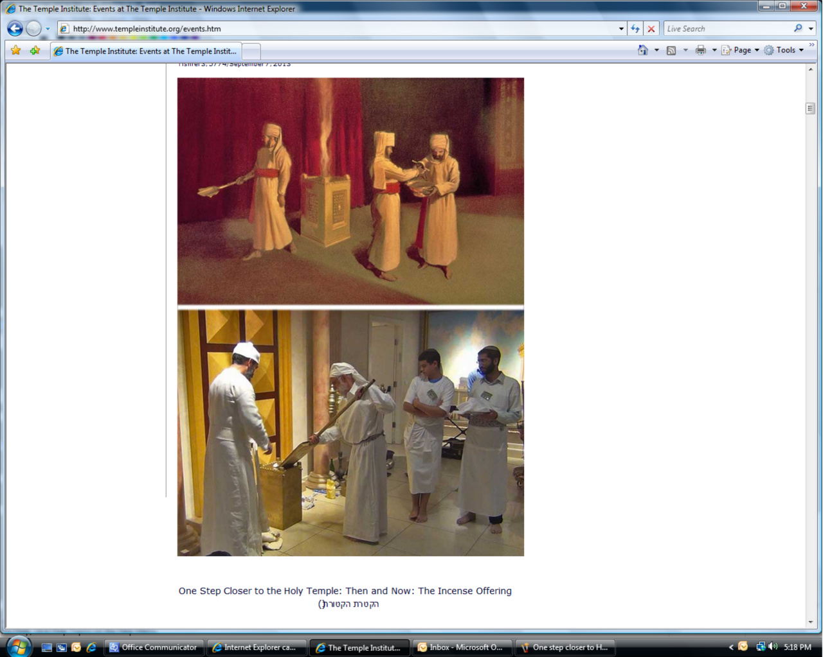Image resolution: width=823 pixels, height=657 pixels.
Task: Launch Outlook from quick launch icon
Action: pos(77,647)
